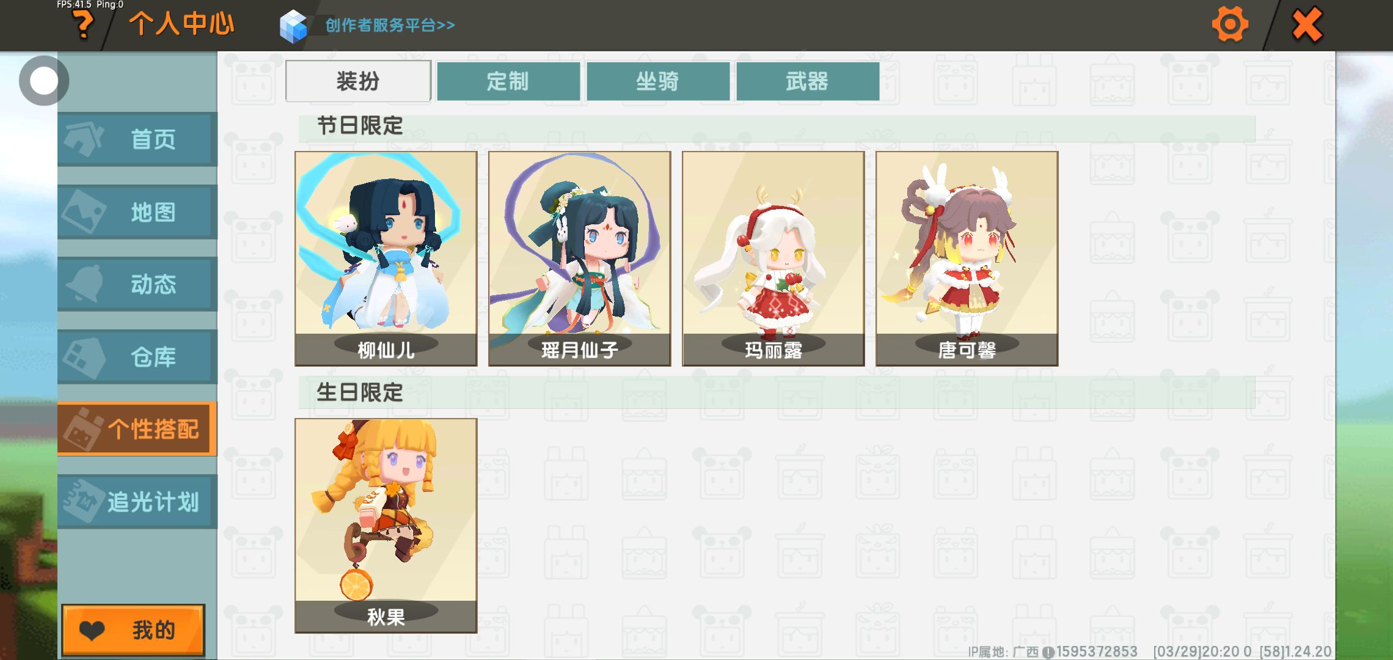Viewport: 1393px width, 660px height.
Task: Choose the 玛丽露 Christmas outfit card
Action: tap(773, 258)
